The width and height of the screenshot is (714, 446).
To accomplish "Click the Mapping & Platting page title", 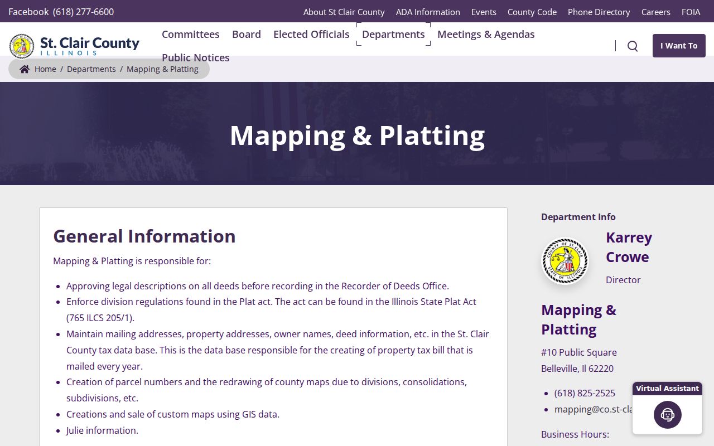I will coord(357,135).
